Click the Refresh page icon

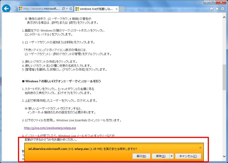pyautogui.click(x=71, y=9)
